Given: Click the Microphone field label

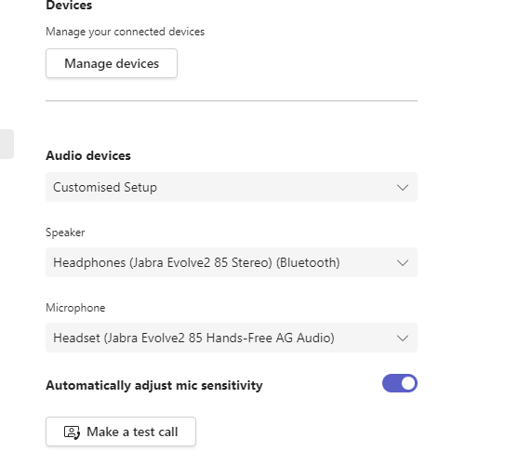Looking at the screenshot, I should tap(75, 308).
